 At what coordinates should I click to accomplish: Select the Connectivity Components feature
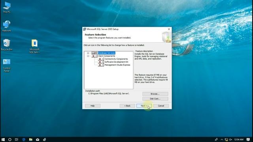pos(116,59)
